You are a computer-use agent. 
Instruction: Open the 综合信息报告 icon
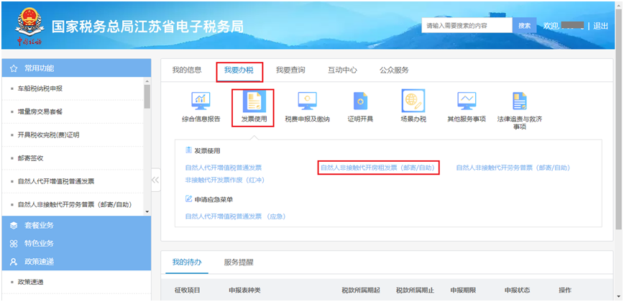coord(201,101)
